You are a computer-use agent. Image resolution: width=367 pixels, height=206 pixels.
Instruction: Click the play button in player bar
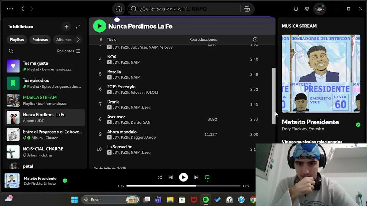tap(183, 177)
